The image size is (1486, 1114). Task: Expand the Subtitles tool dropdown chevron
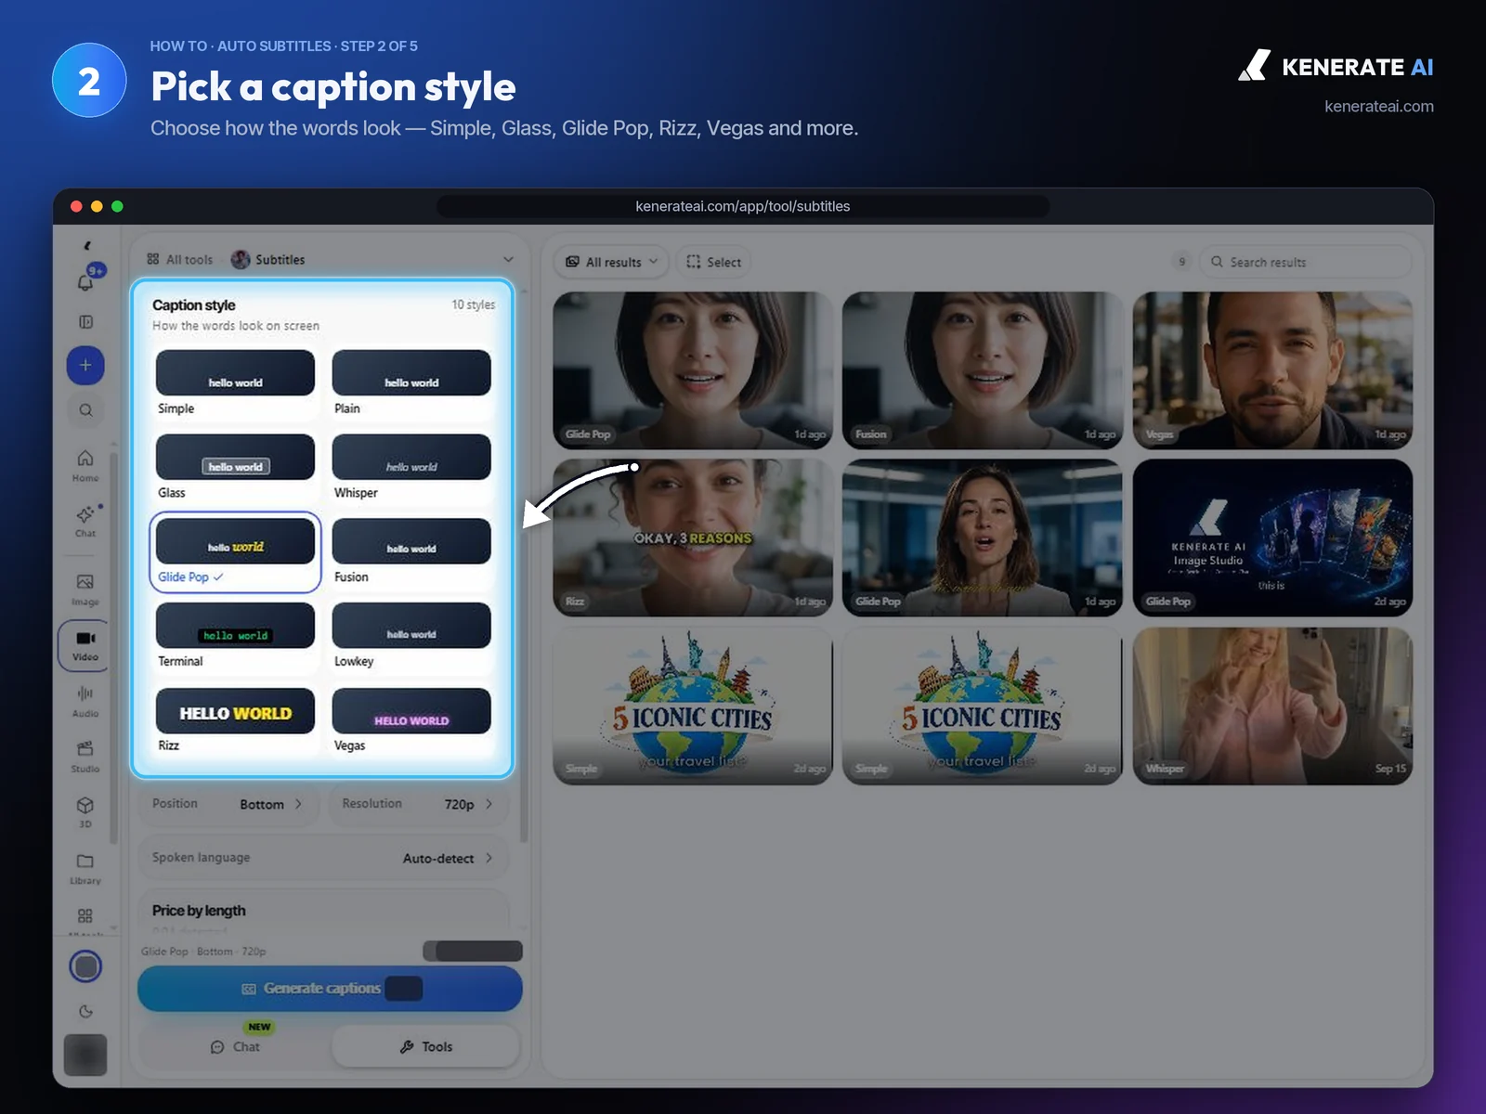508,260
